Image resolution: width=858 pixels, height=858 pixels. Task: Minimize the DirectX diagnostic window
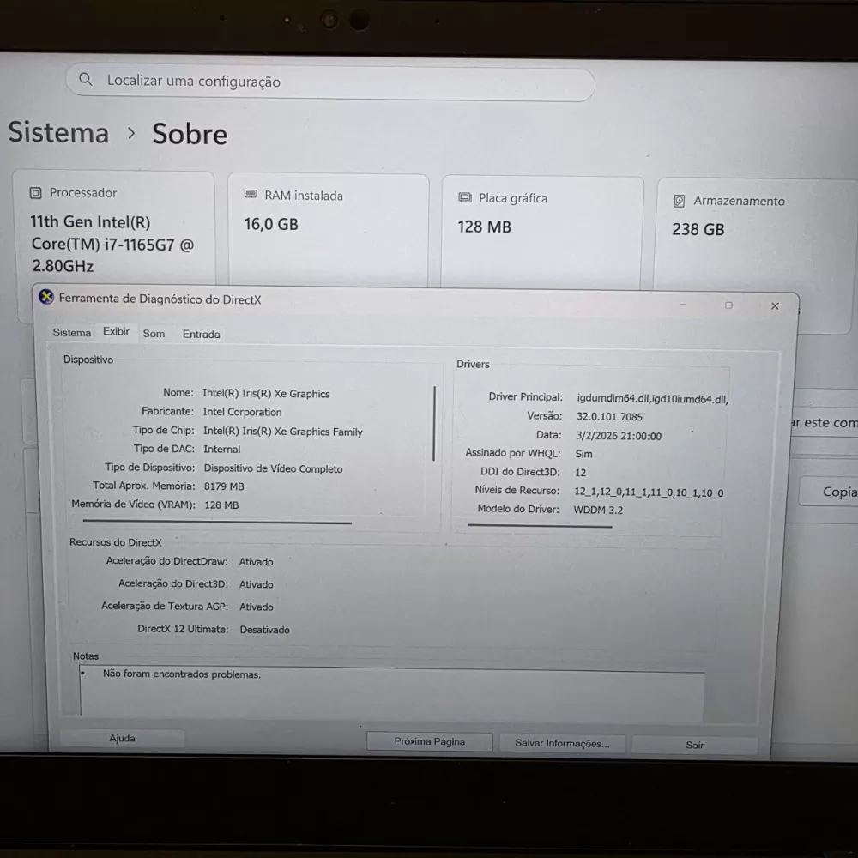click(683, 305)
